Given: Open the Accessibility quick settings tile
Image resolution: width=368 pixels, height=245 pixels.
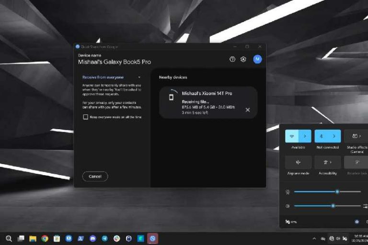Looking at the screenshot, I should (x=328, y=162).
